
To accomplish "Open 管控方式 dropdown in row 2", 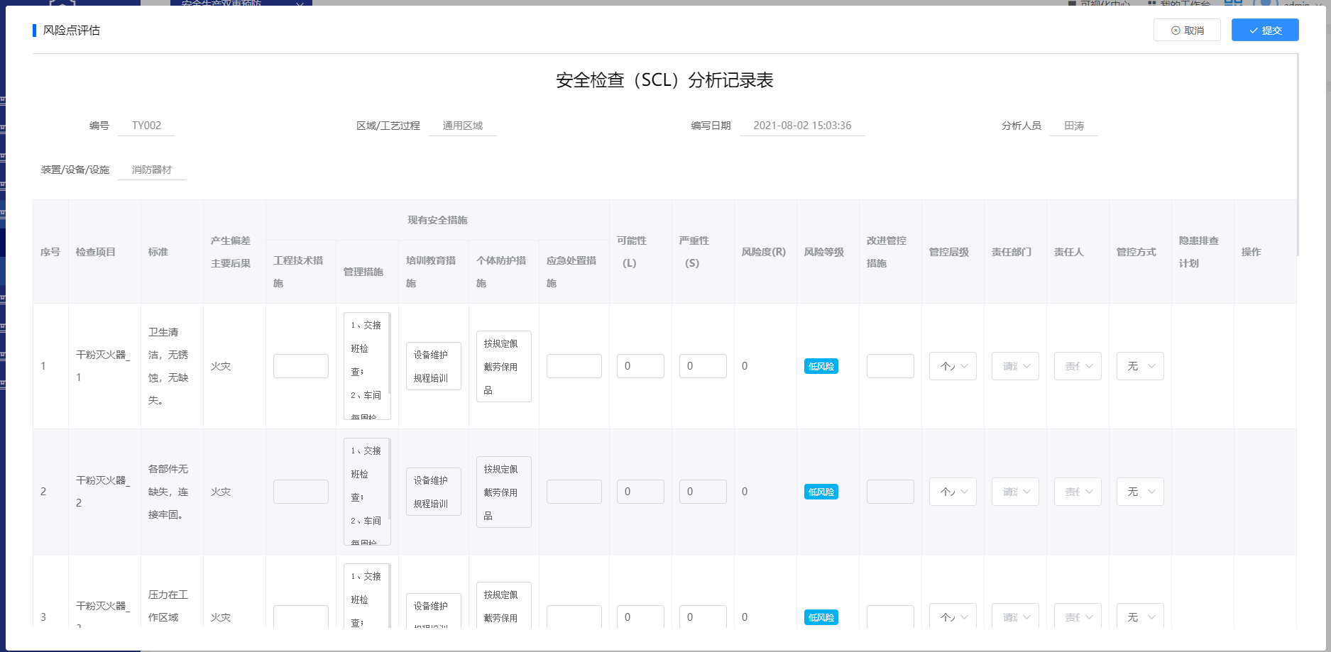I will pos(1140,492).
